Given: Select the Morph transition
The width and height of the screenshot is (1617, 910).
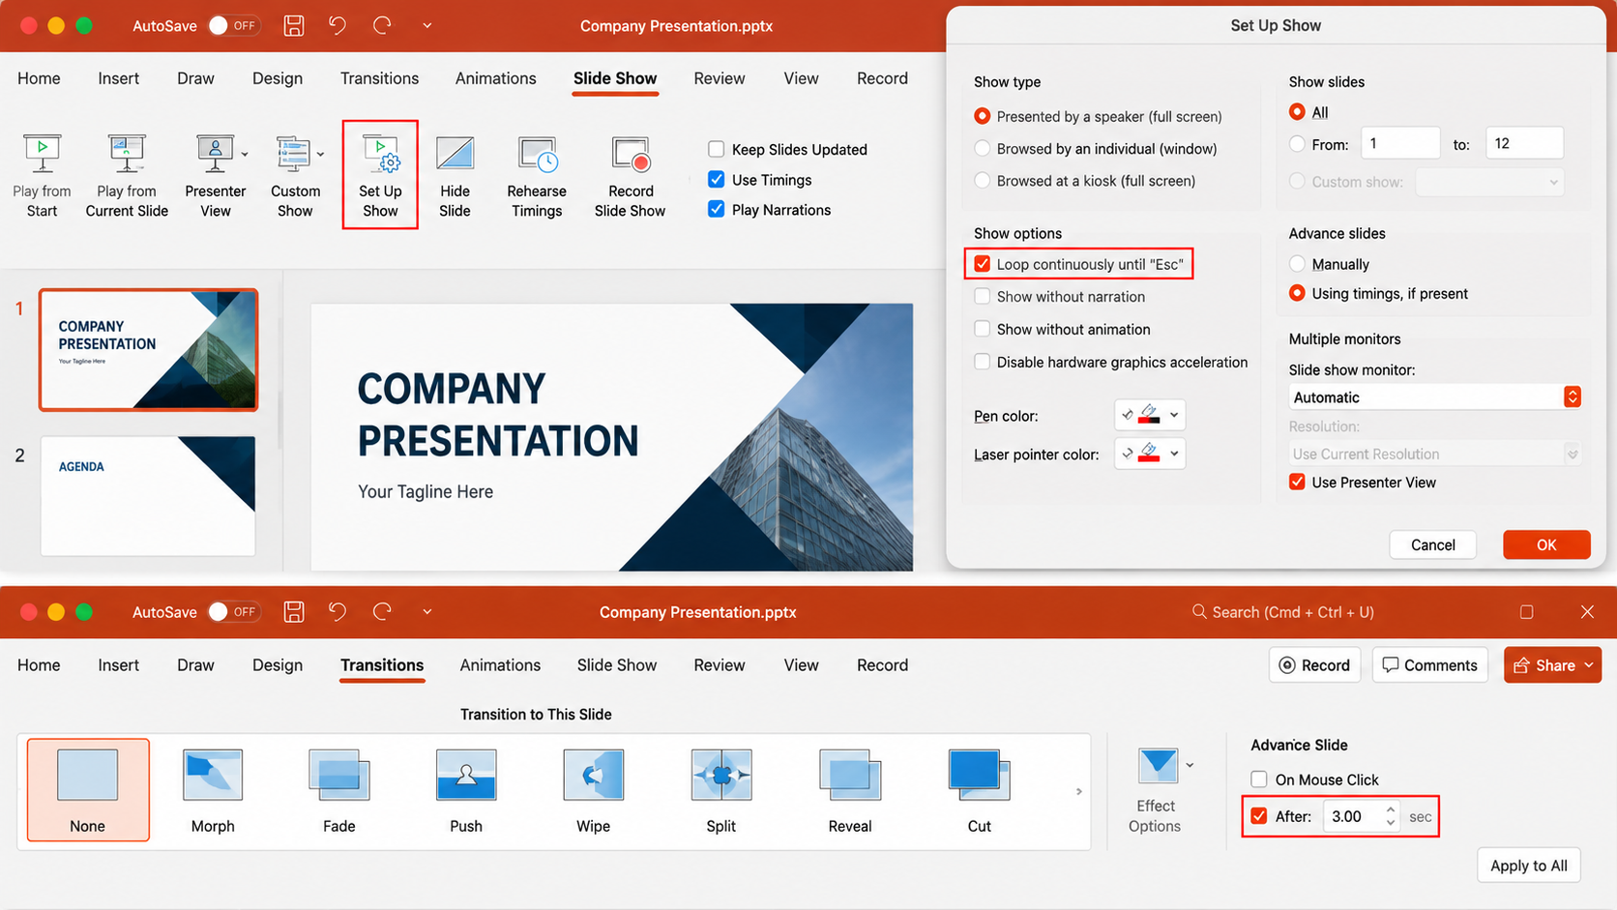Looking at the screenshot, I should (213, 790).
